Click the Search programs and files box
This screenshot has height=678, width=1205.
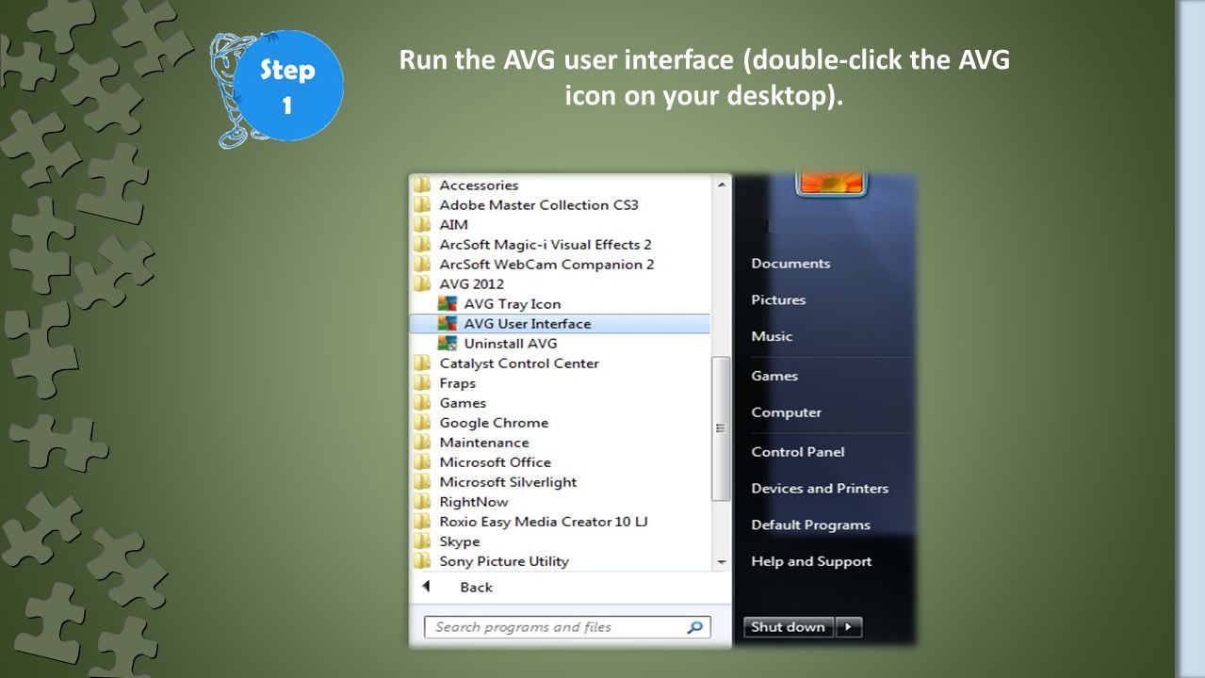coord(567,627)
